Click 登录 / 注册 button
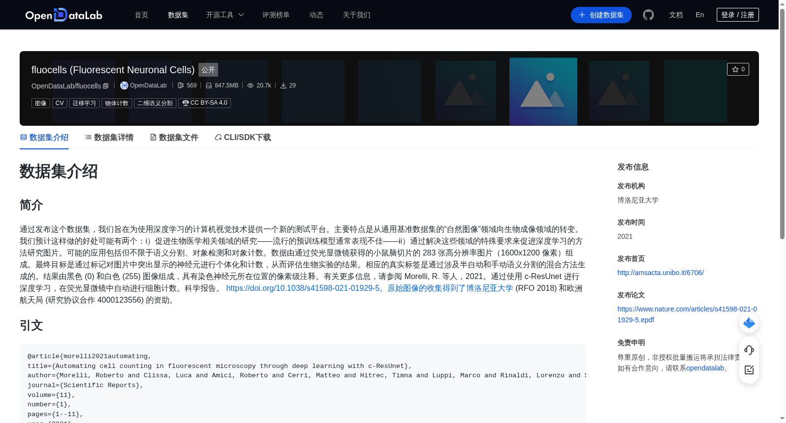 pyautogui.click(x=738, y=15)
